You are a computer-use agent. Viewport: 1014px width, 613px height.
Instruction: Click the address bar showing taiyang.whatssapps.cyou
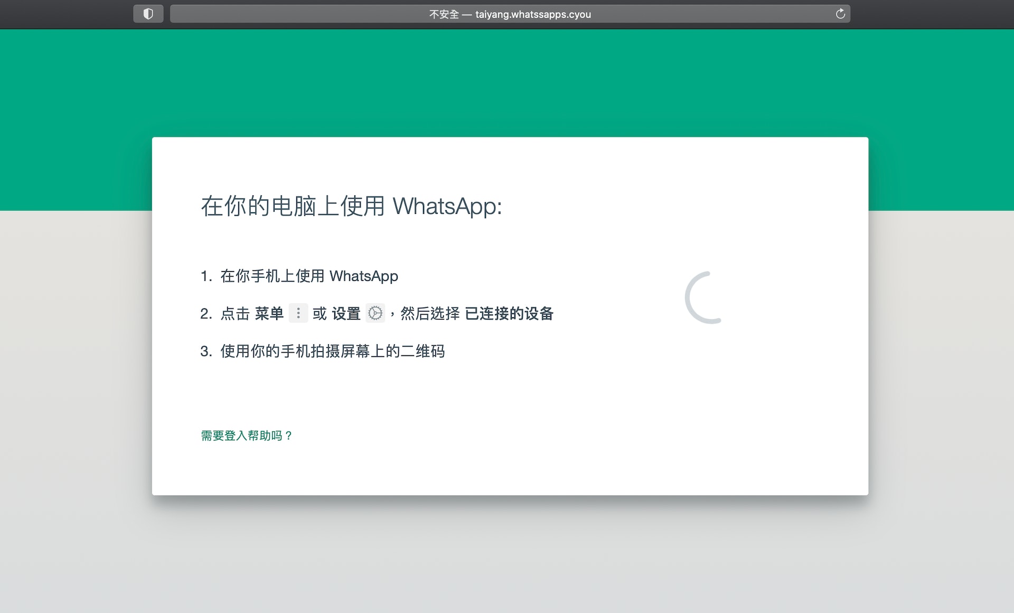510,14
